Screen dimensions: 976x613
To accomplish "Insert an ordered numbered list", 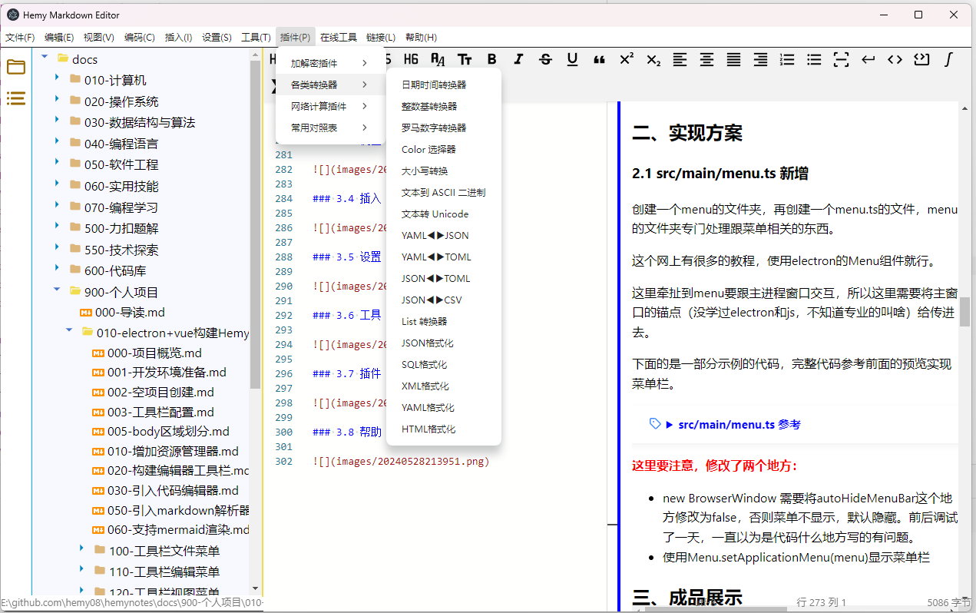I will 787,59.
